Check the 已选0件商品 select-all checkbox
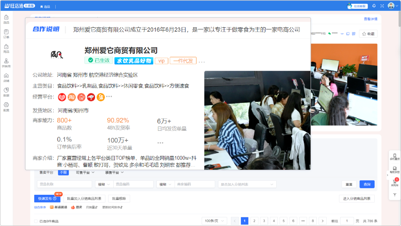This screenshot has width=401, height=226. click(x=36, y=221)
